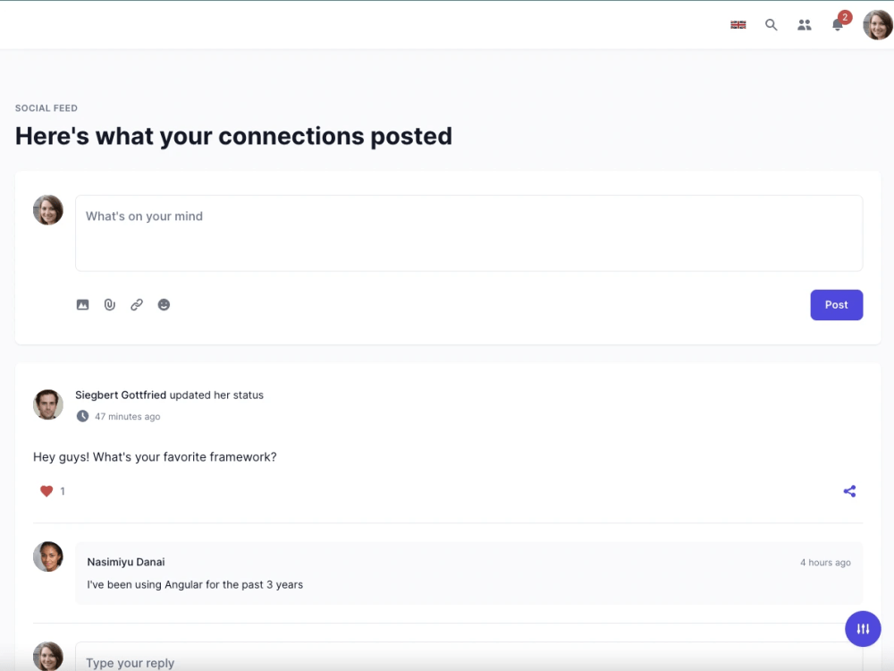Click the clock icon beside 47 minutes ago
Viewport: 894px width, 671px height.
(x=82, y=416)
